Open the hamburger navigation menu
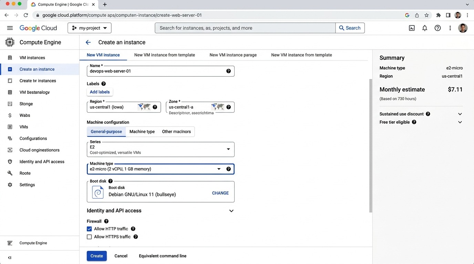 [10, 28]
